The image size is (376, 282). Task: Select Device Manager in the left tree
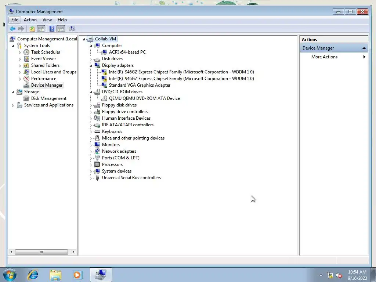47,85
